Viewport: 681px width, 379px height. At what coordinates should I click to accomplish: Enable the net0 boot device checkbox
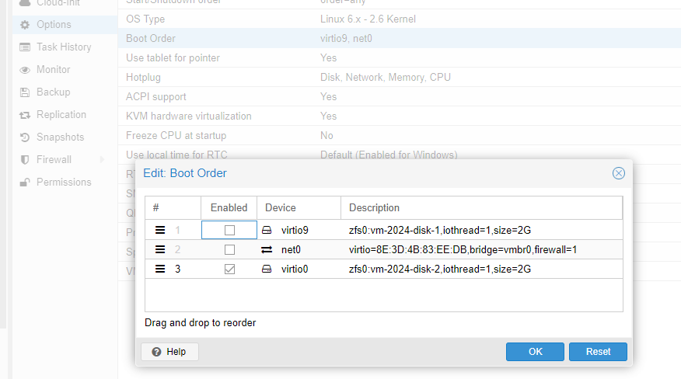pyautogui.click(x=229, y=249)
